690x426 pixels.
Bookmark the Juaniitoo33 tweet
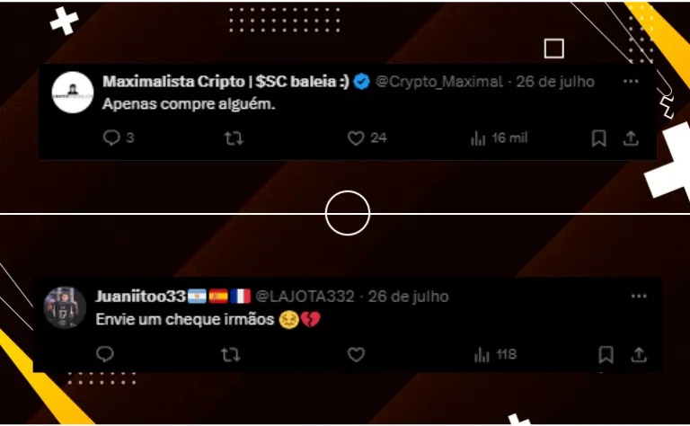coord(606,355)
